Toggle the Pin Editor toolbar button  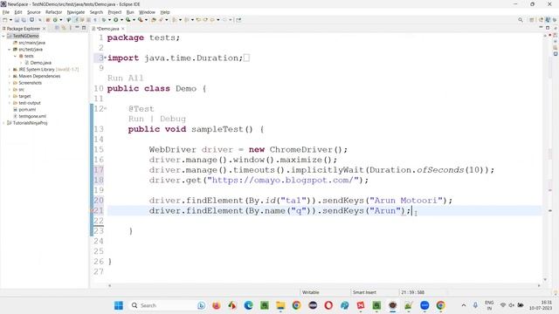(238, 20)
